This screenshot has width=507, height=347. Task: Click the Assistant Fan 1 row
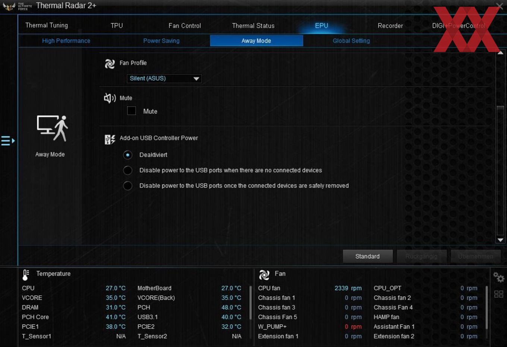click(x=425, y=327)
